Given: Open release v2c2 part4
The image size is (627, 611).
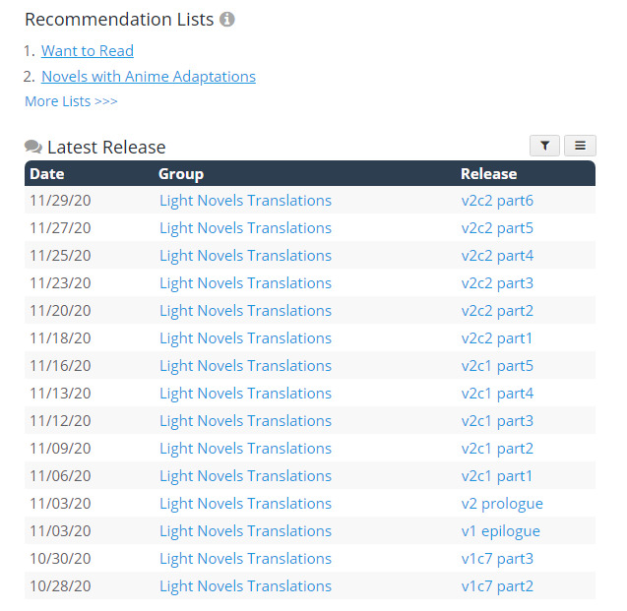Looking at the screenshot, I should click(x=497, y=256).
